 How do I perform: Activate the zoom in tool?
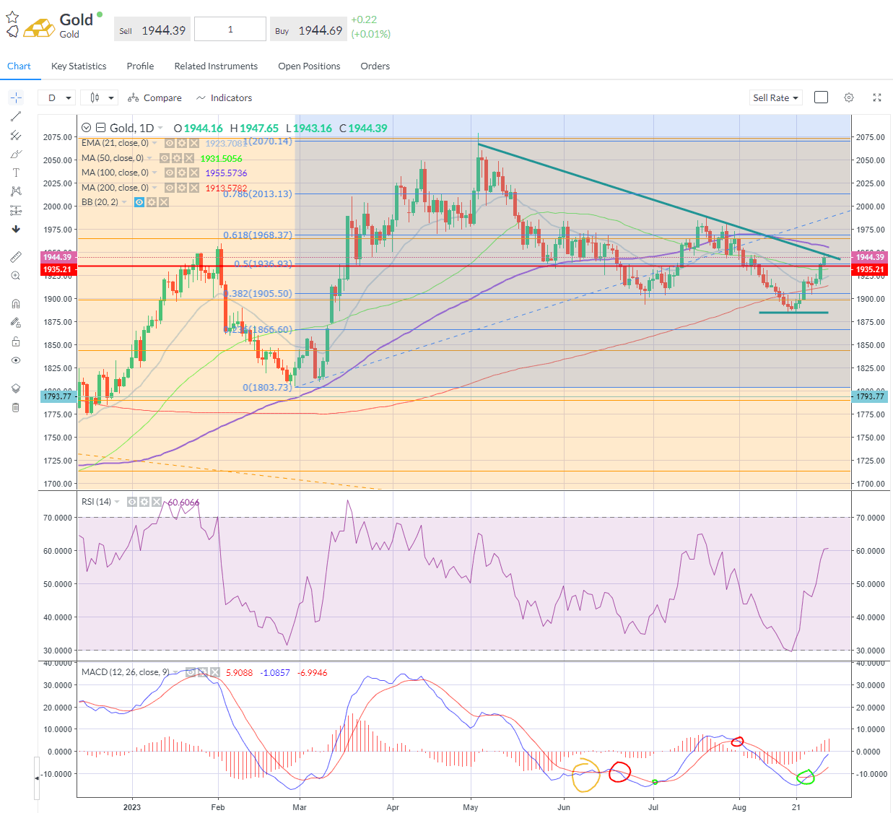pyautogui.click(x=16, y=276)
